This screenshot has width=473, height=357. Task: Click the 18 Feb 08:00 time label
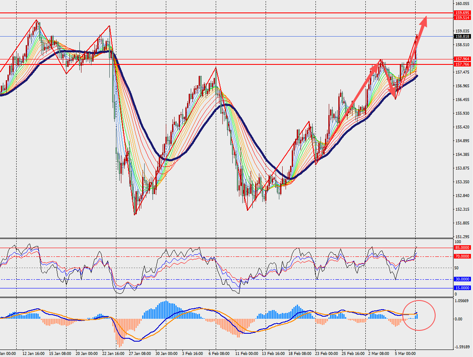[x=300, y=353]
